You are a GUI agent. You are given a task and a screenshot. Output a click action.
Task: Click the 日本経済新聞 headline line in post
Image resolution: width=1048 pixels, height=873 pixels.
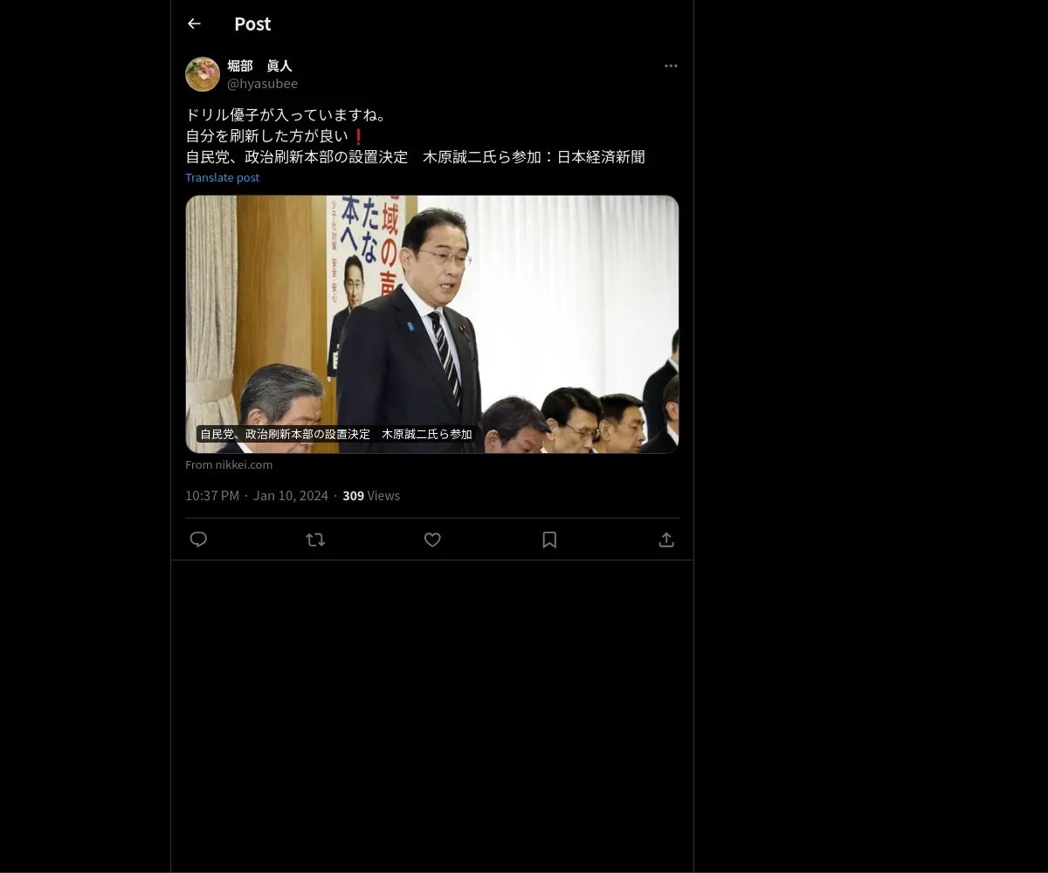(x=415, y=157)
